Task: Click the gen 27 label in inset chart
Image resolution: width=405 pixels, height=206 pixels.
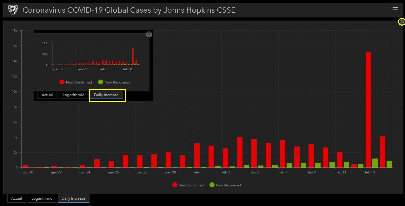Action: click(82, 69)
